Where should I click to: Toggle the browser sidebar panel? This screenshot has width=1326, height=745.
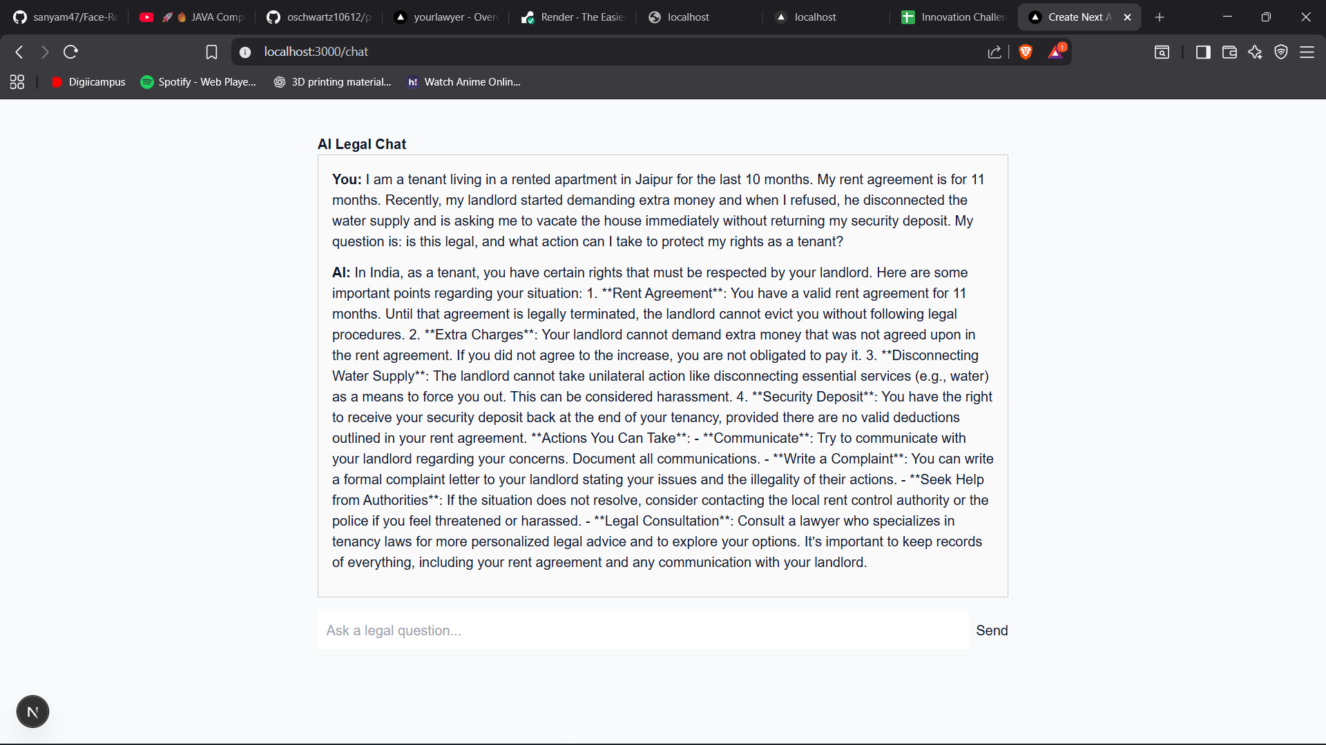[x=1203, y=52]
